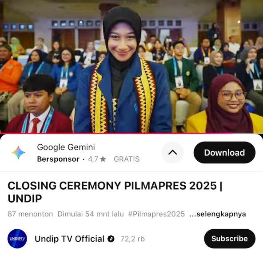Tap the verified badge beside Undip TV Official
Screen dimensions: 263x256
point(111,239)
